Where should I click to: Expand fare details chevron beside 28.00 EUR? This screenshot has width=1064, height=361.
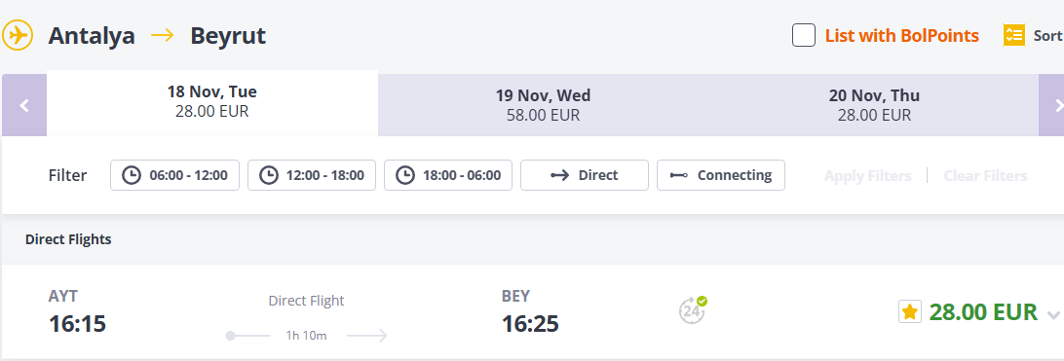pos(1053,315)
